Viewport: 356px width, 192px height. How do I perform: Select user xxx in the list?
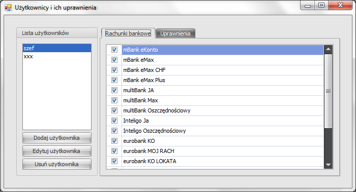(x=57, y=56)
